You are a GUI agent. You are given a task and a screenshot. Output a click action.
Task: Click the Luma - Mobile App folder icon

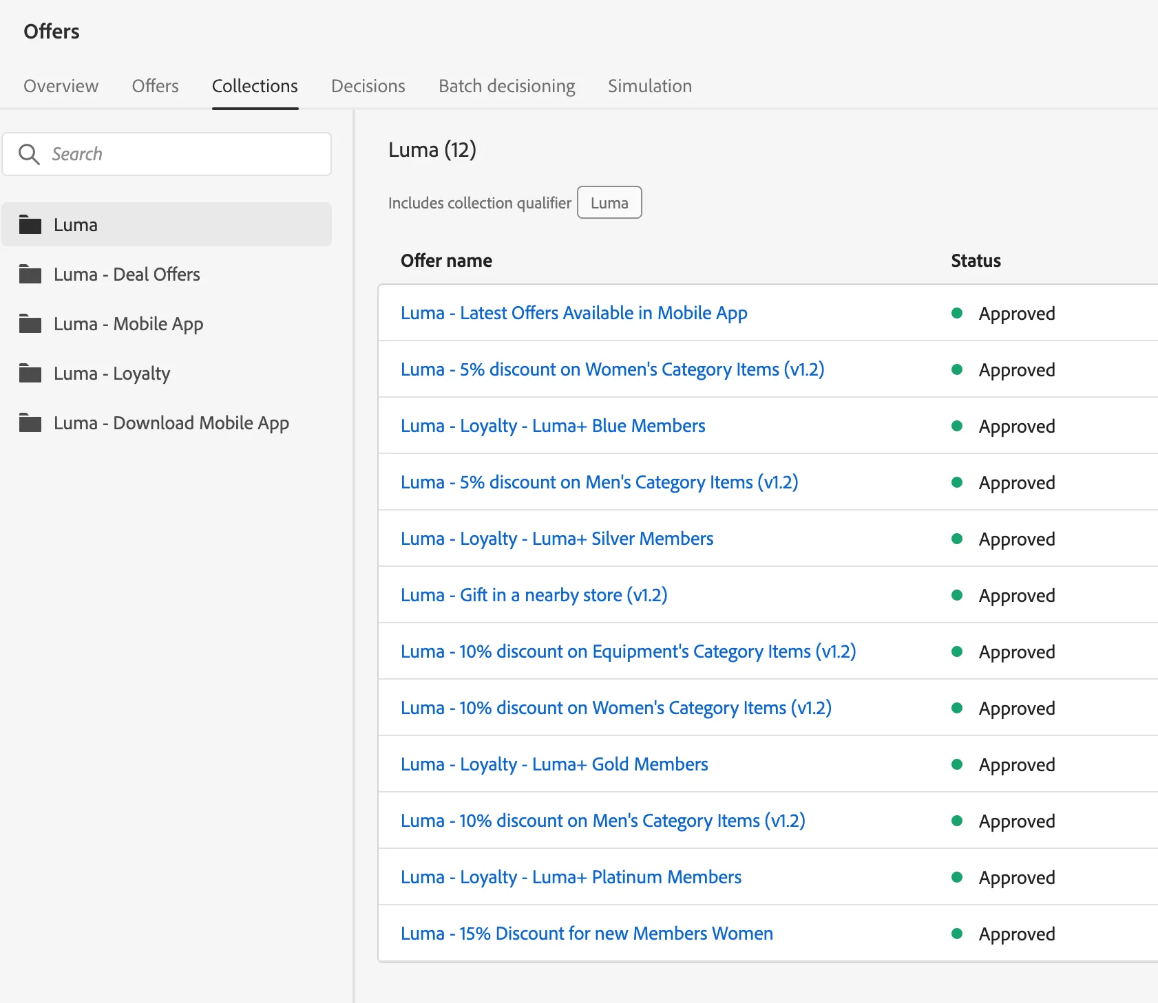point(30,323)
